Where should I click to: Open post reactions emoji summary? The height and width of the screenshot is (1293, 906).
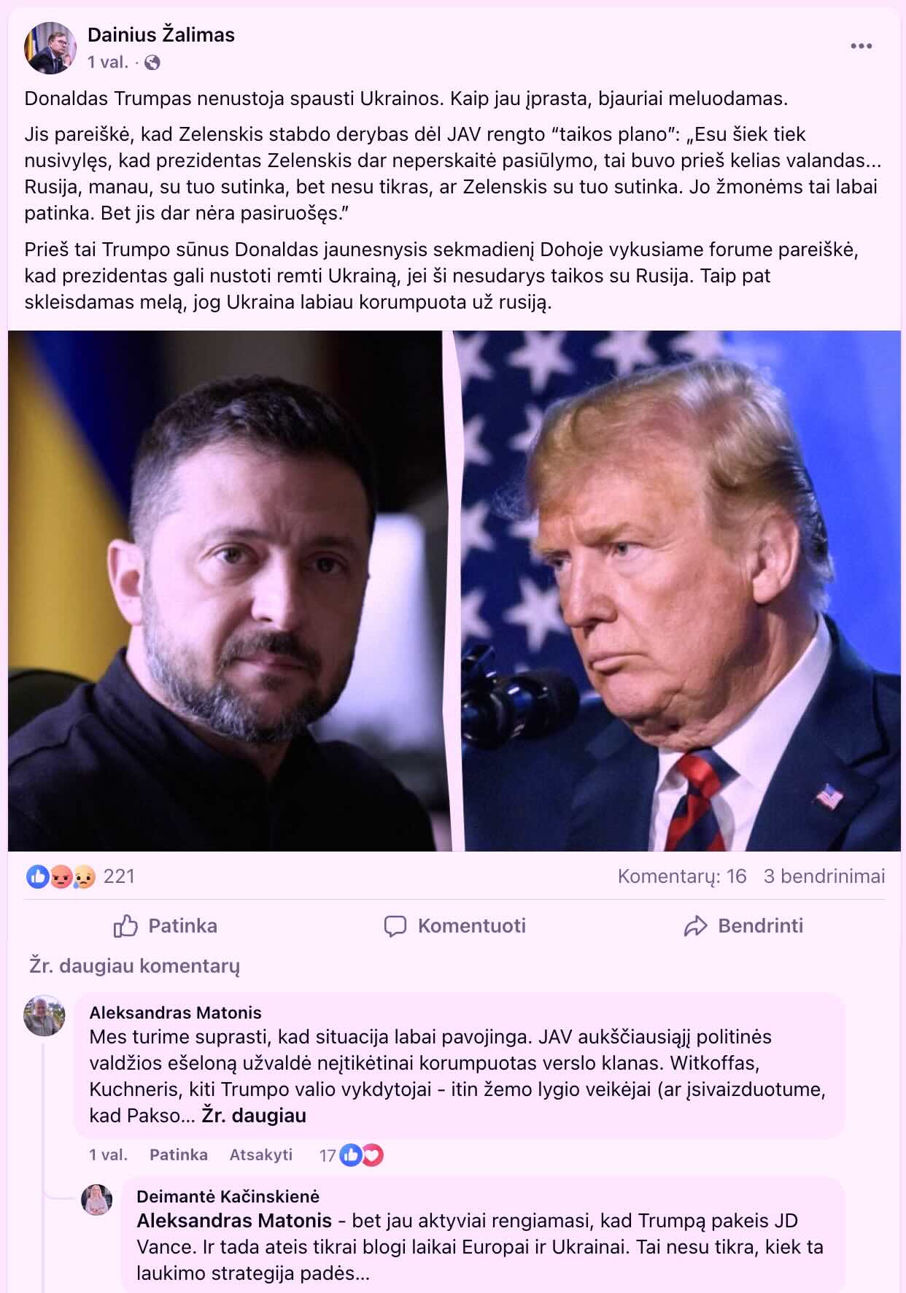61,876
